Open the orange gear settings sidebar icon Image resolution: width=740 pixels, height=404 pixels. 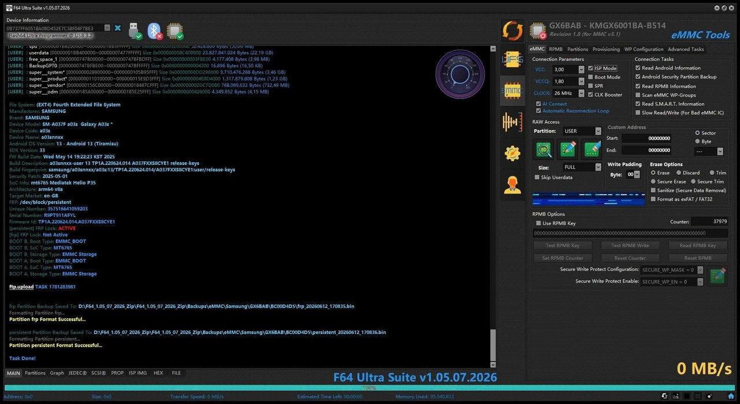[x=512, y=153]
